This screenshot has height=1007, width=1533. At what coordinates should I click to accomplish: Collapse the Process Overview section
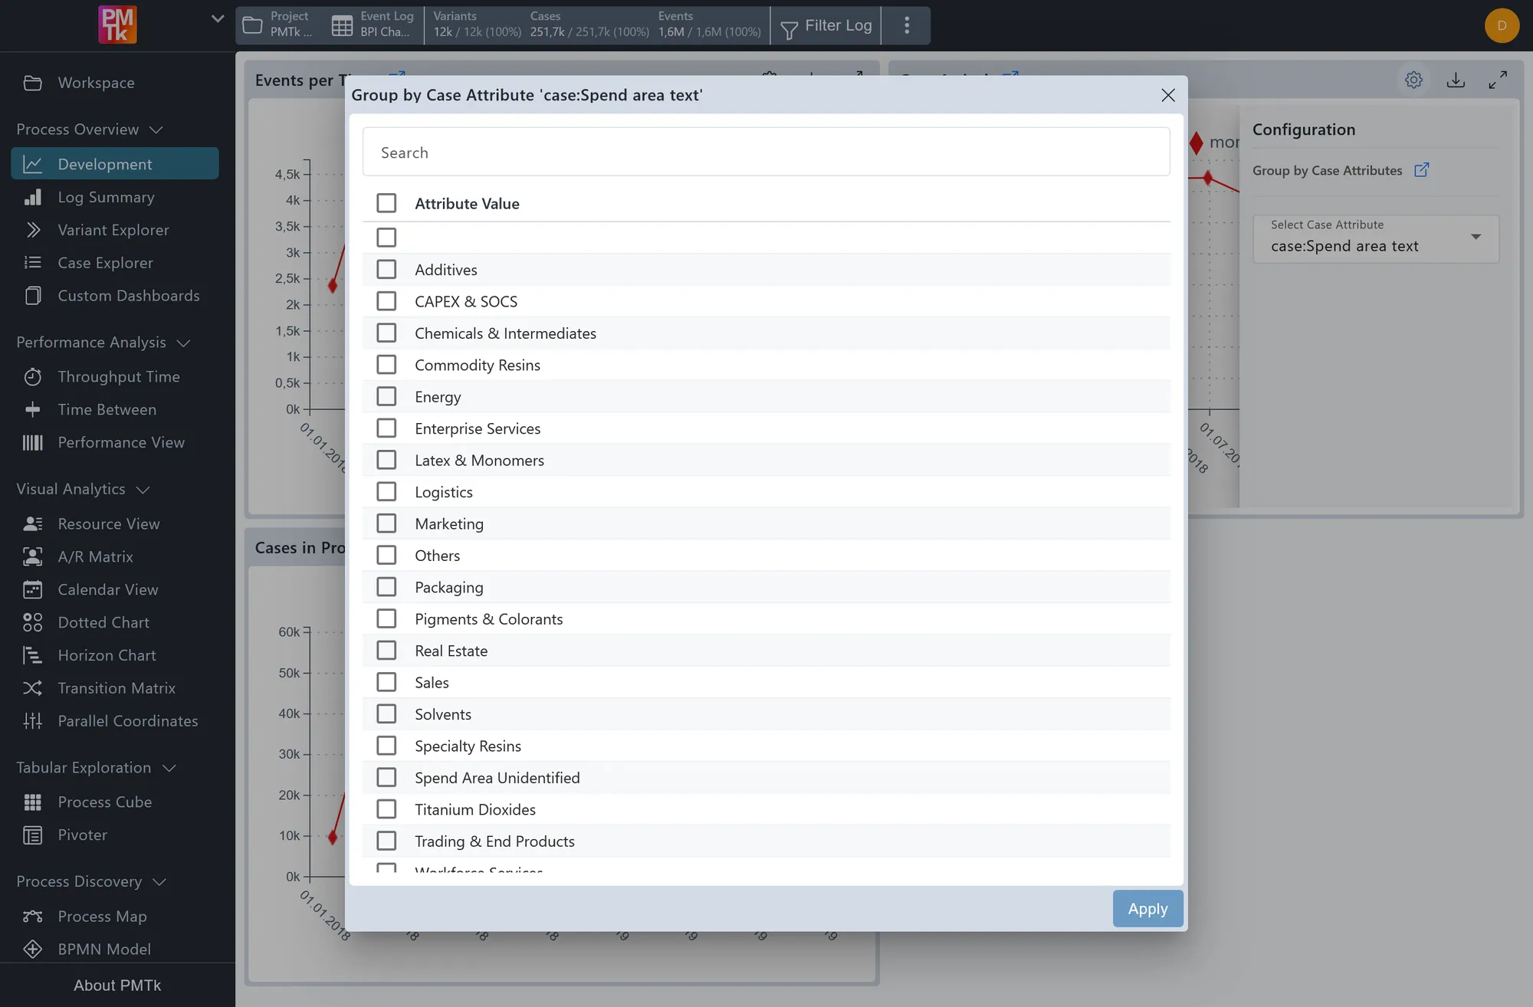point(156,130)
